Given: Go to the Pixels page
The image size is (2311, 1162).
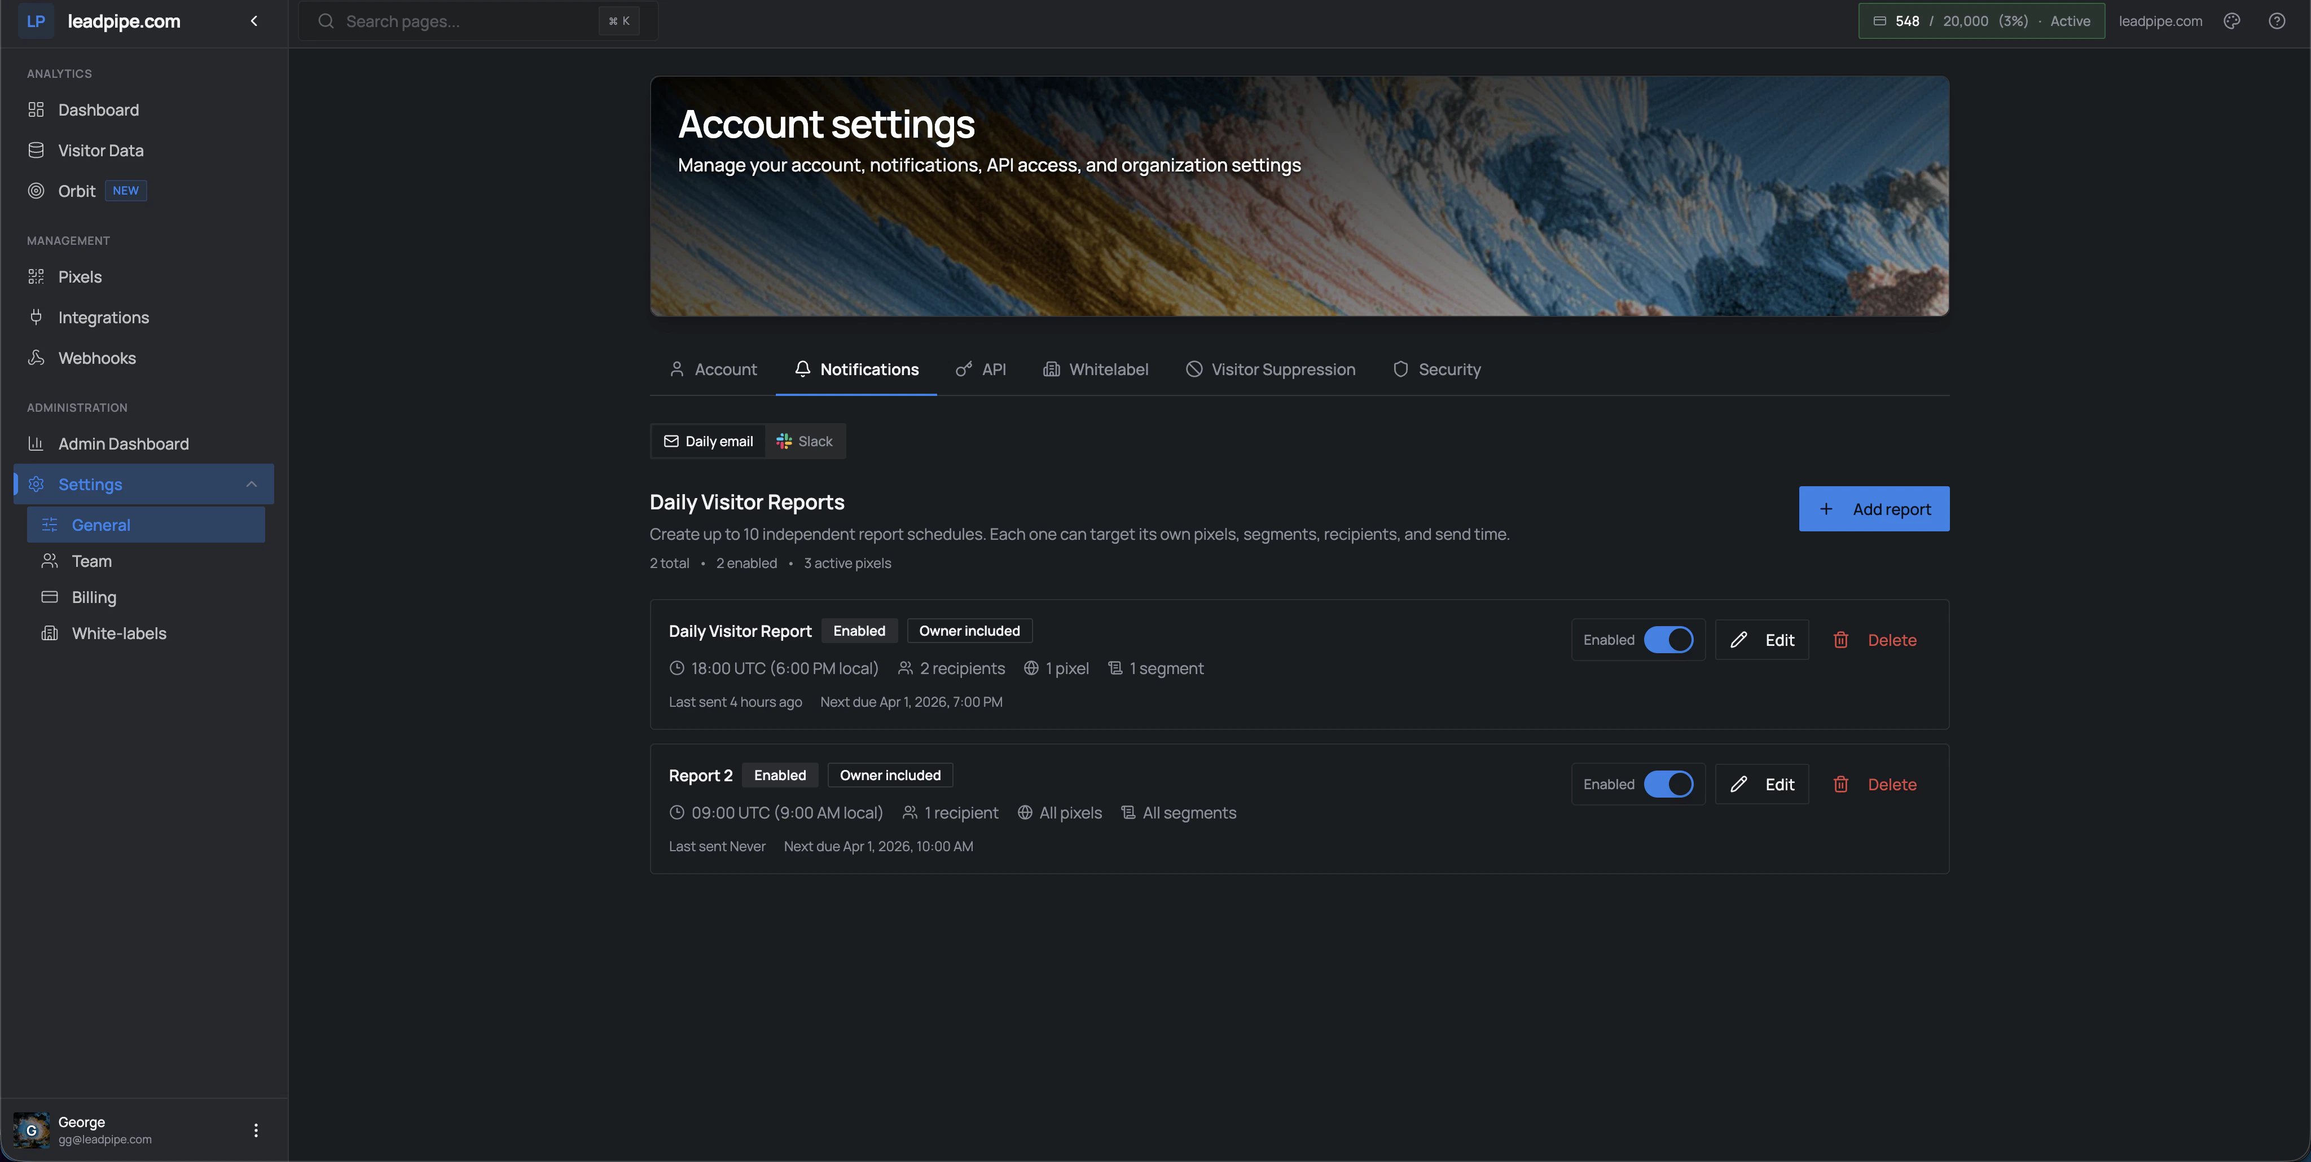Looking at the screenshot, I should [x=80, y=277].
